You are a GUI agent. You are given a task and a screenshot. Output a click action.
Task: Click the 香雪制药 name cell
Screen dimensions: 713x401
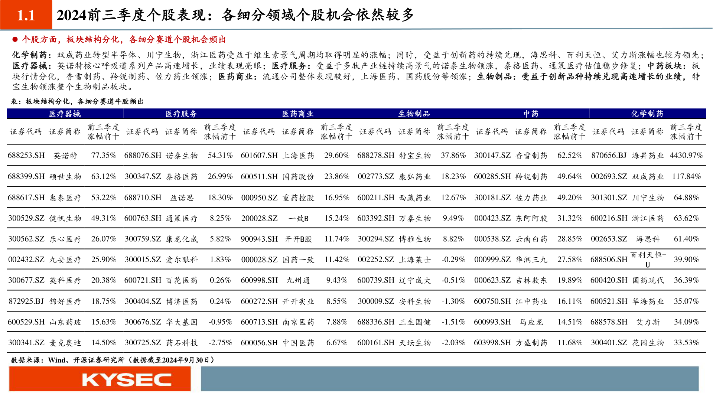click(532, 156)
